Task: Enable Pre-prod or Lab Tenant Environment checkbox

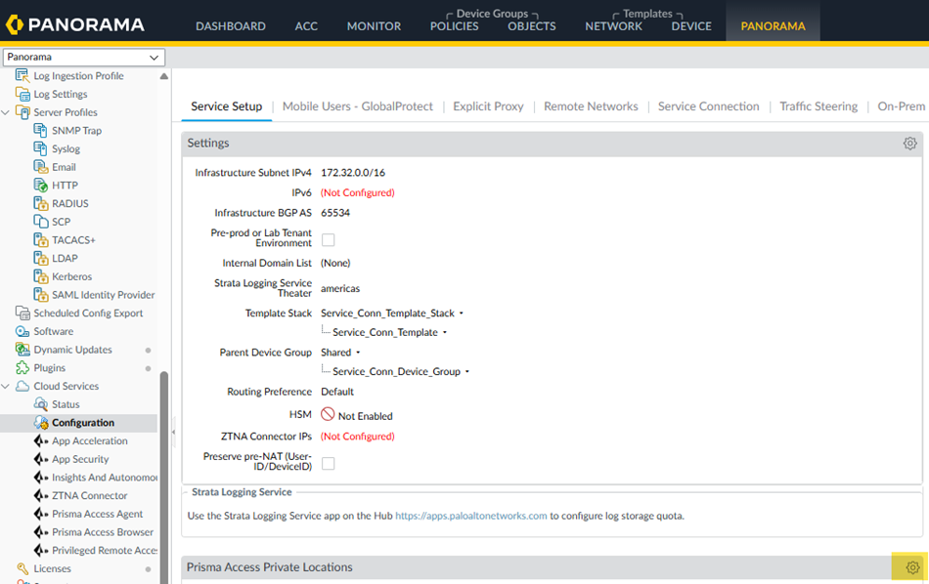Action: point(329,239)
